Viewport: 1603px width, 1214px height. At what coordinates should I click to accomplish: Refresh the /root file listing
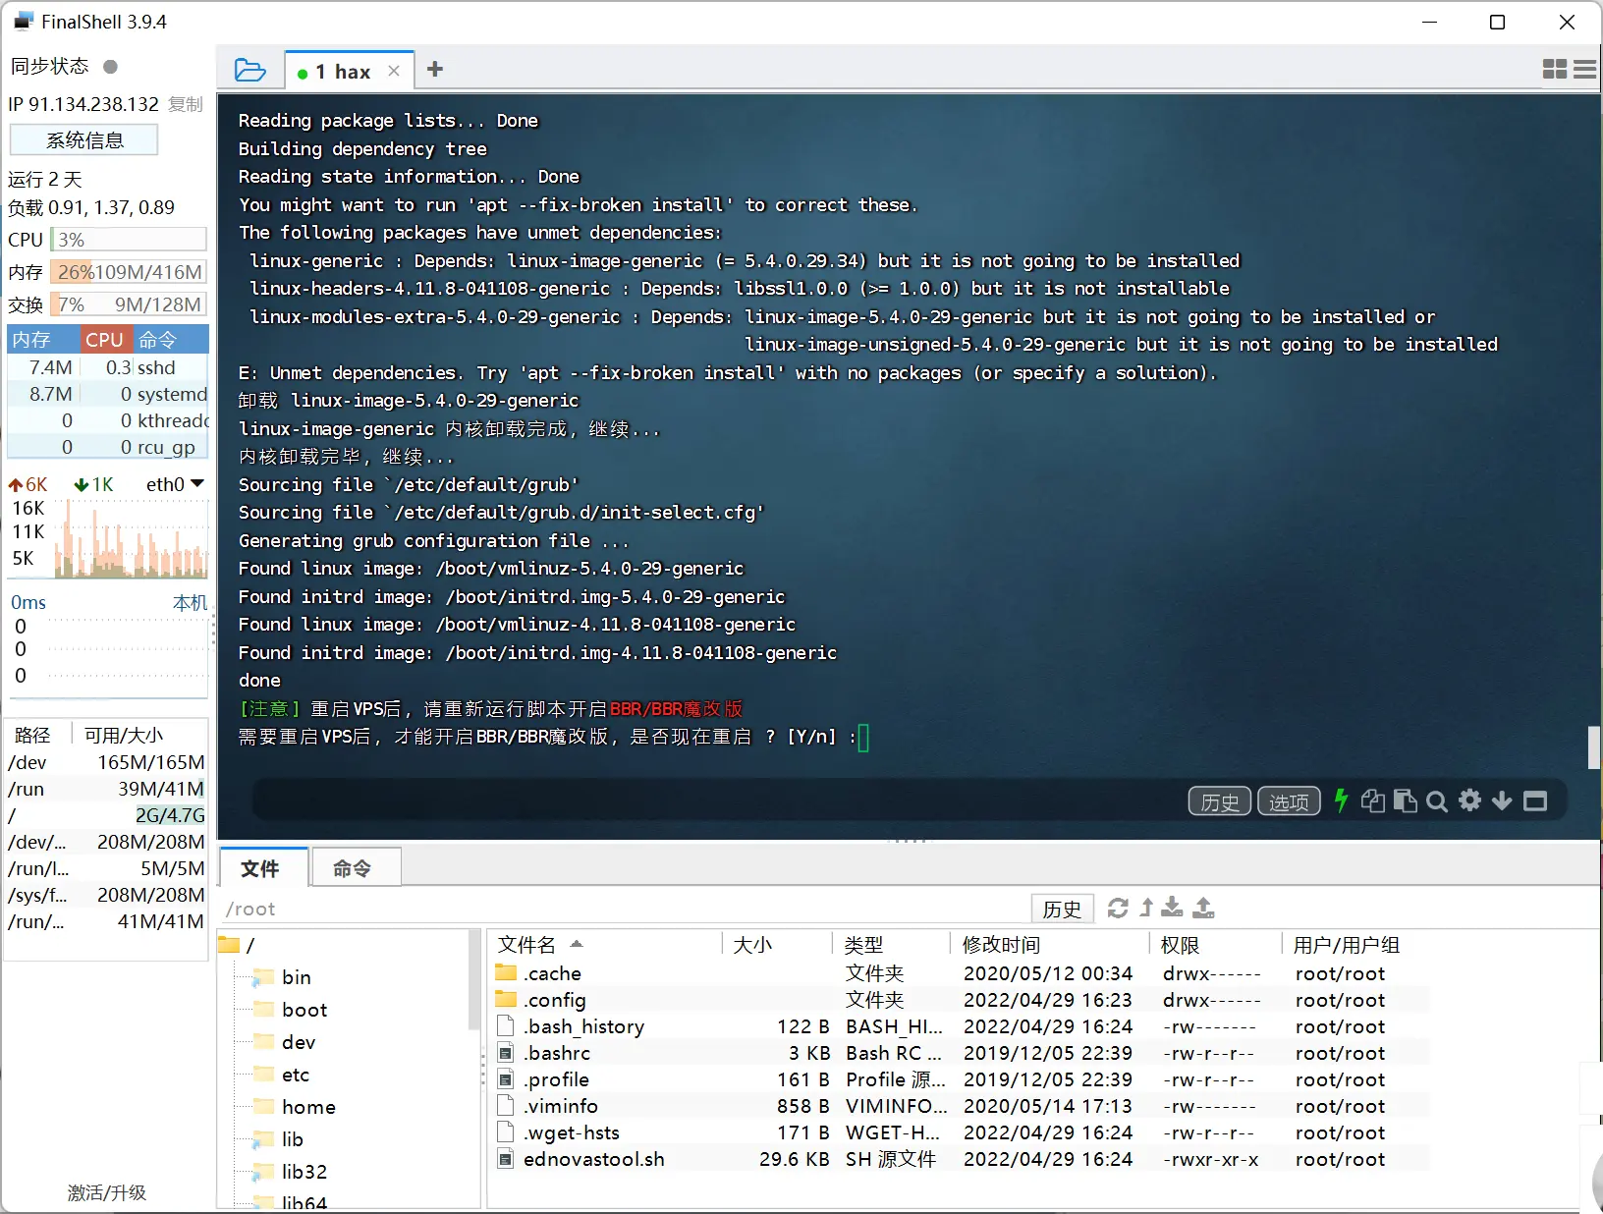1118,908
